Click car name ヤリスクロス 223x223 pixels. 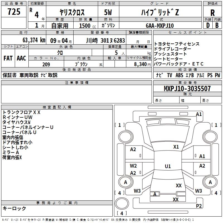72,12
